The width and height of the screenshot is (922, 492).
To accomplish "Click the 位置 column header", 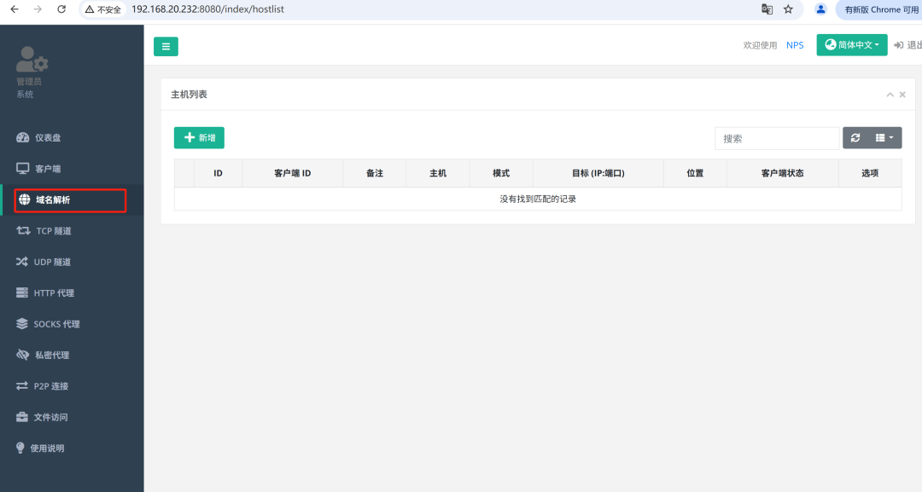I will (x=695, y=173).
